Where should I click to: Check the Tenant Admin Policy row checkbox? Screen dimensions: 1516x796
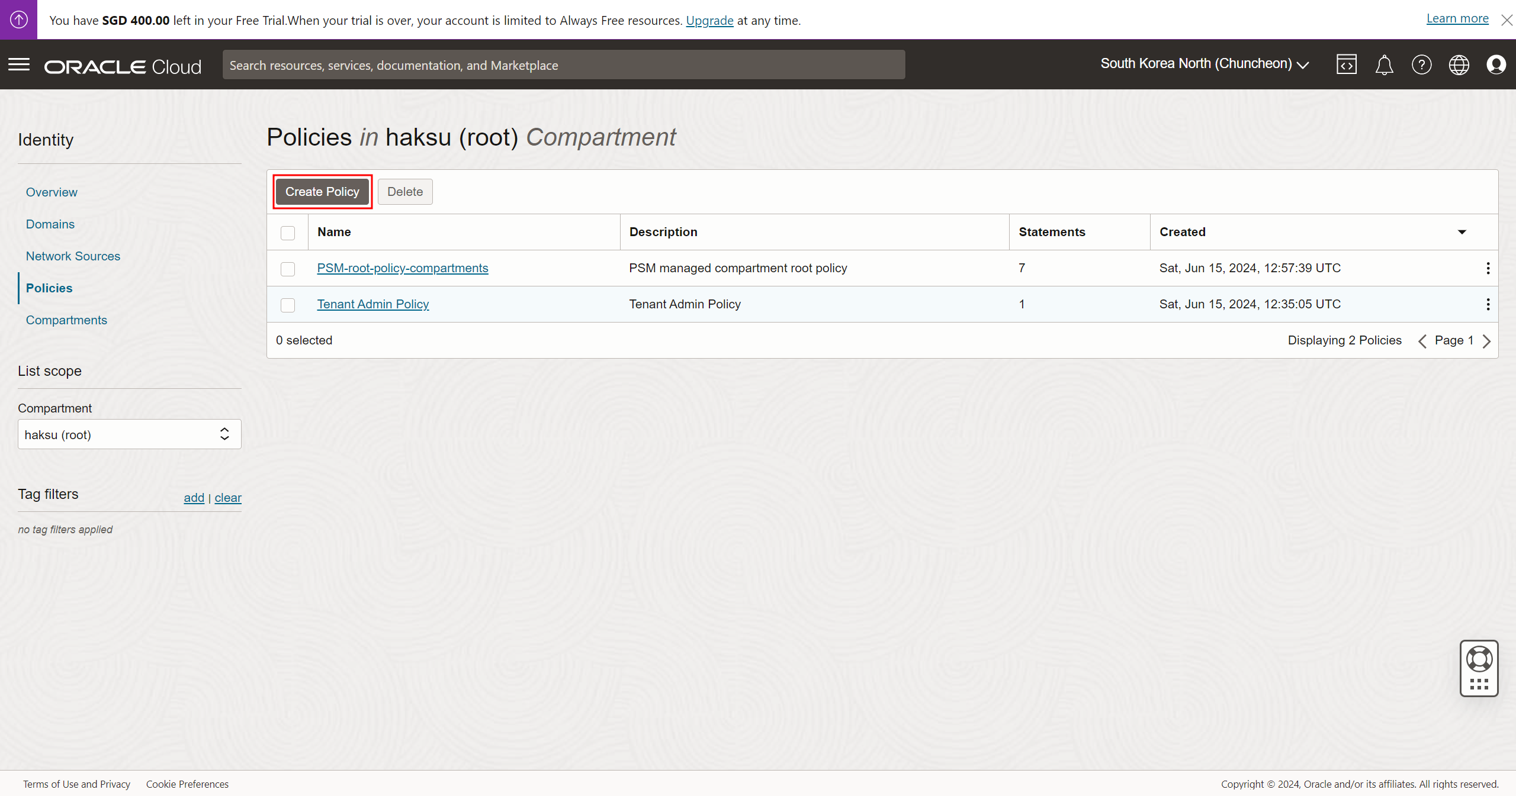[x=288, y=305]
